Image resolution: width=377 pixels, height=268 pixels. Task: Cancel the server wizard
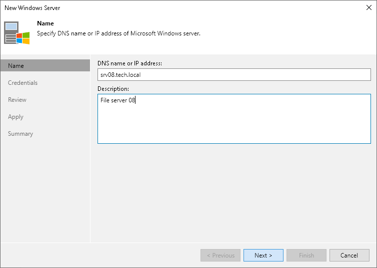point(349,256)
